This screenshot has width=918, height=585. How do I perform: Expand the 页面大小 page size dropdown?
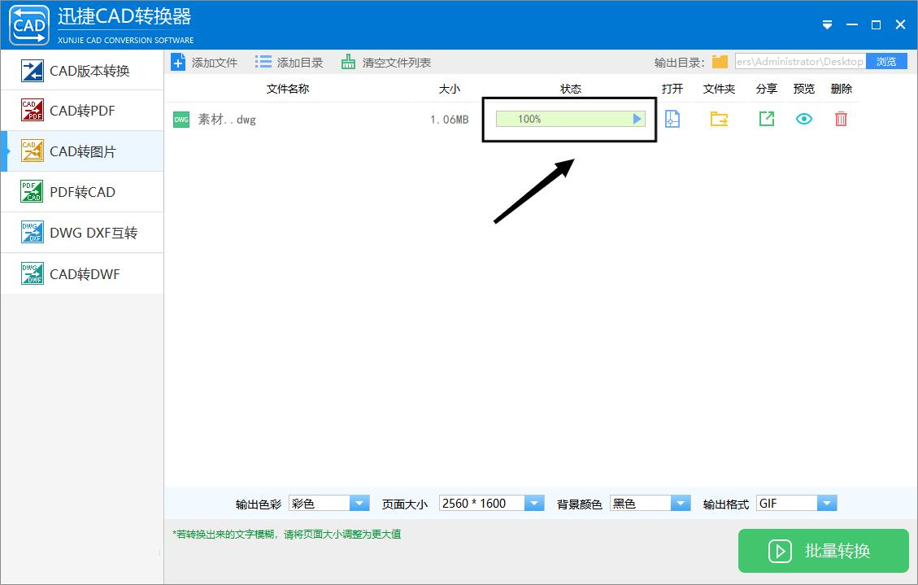(535, 503)
